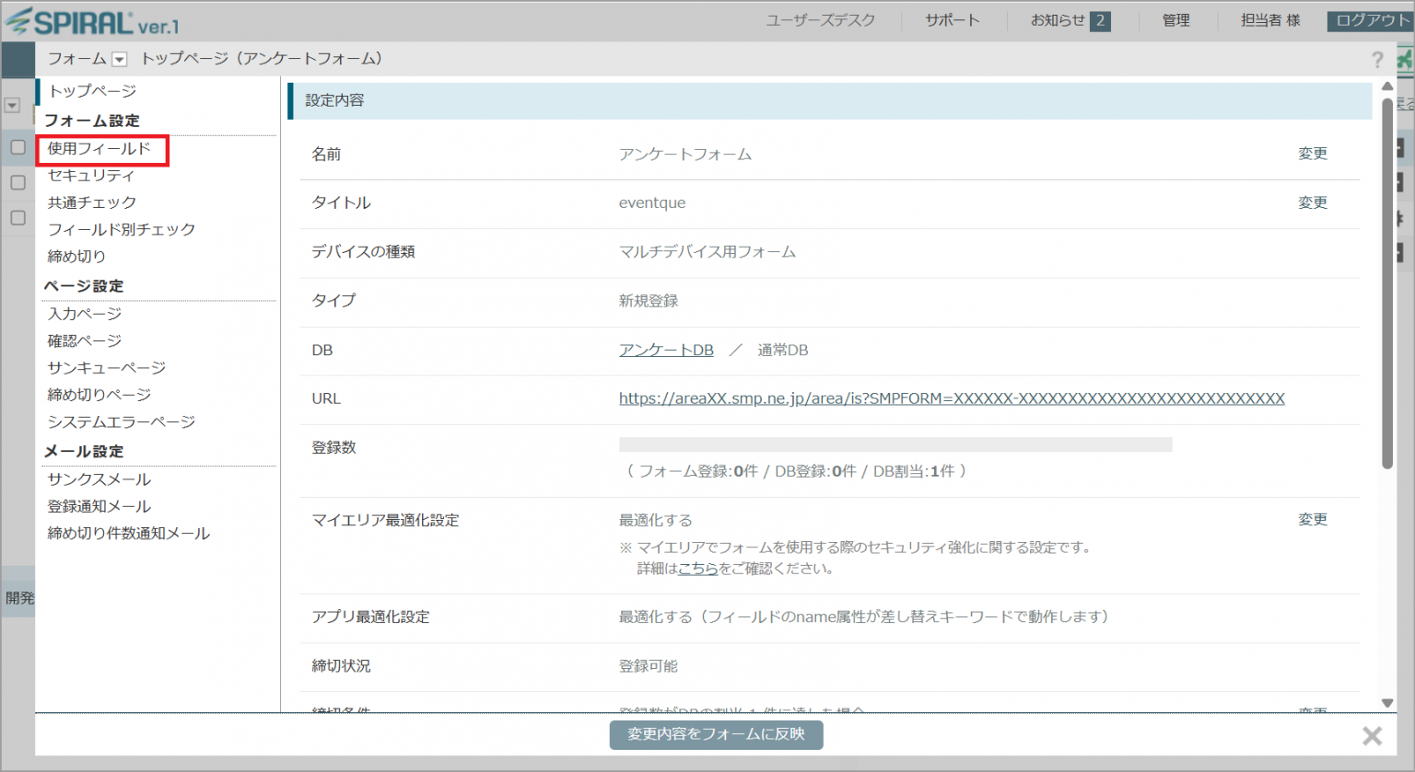1415x772 pixels.
Task: Click the scrollbar down arrow
Action: 1387,703
